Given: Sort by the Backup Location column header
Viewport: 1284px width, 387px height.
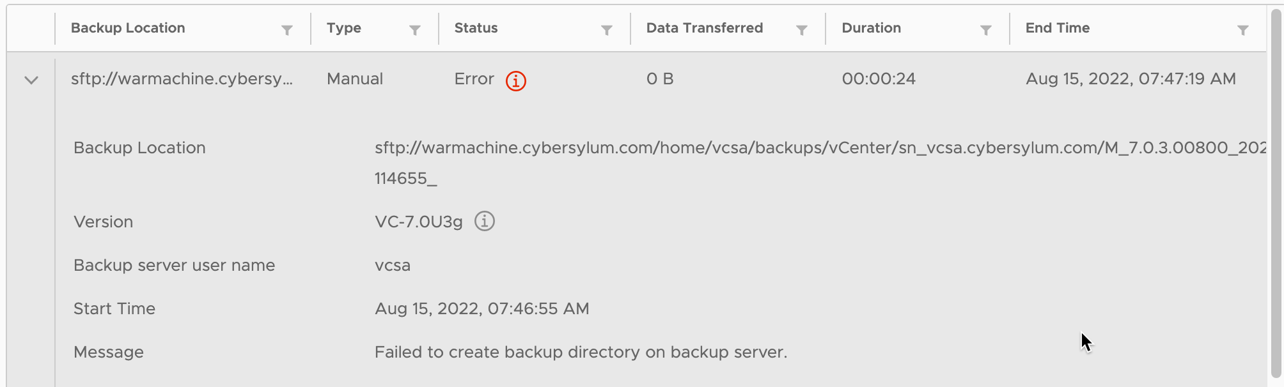Looking at the screenshot, I should (x=128, y=28).
